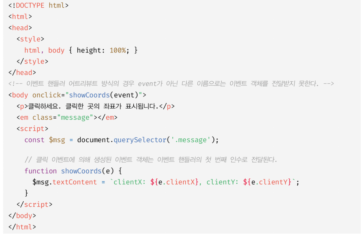Click the function keyword
Screen dimensions: 361x235
[40, 171]
